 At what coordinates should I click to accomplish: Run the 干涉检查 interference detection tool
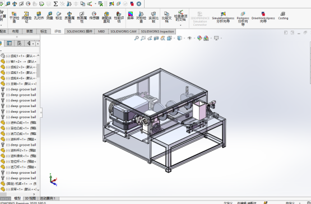[14, 17]
